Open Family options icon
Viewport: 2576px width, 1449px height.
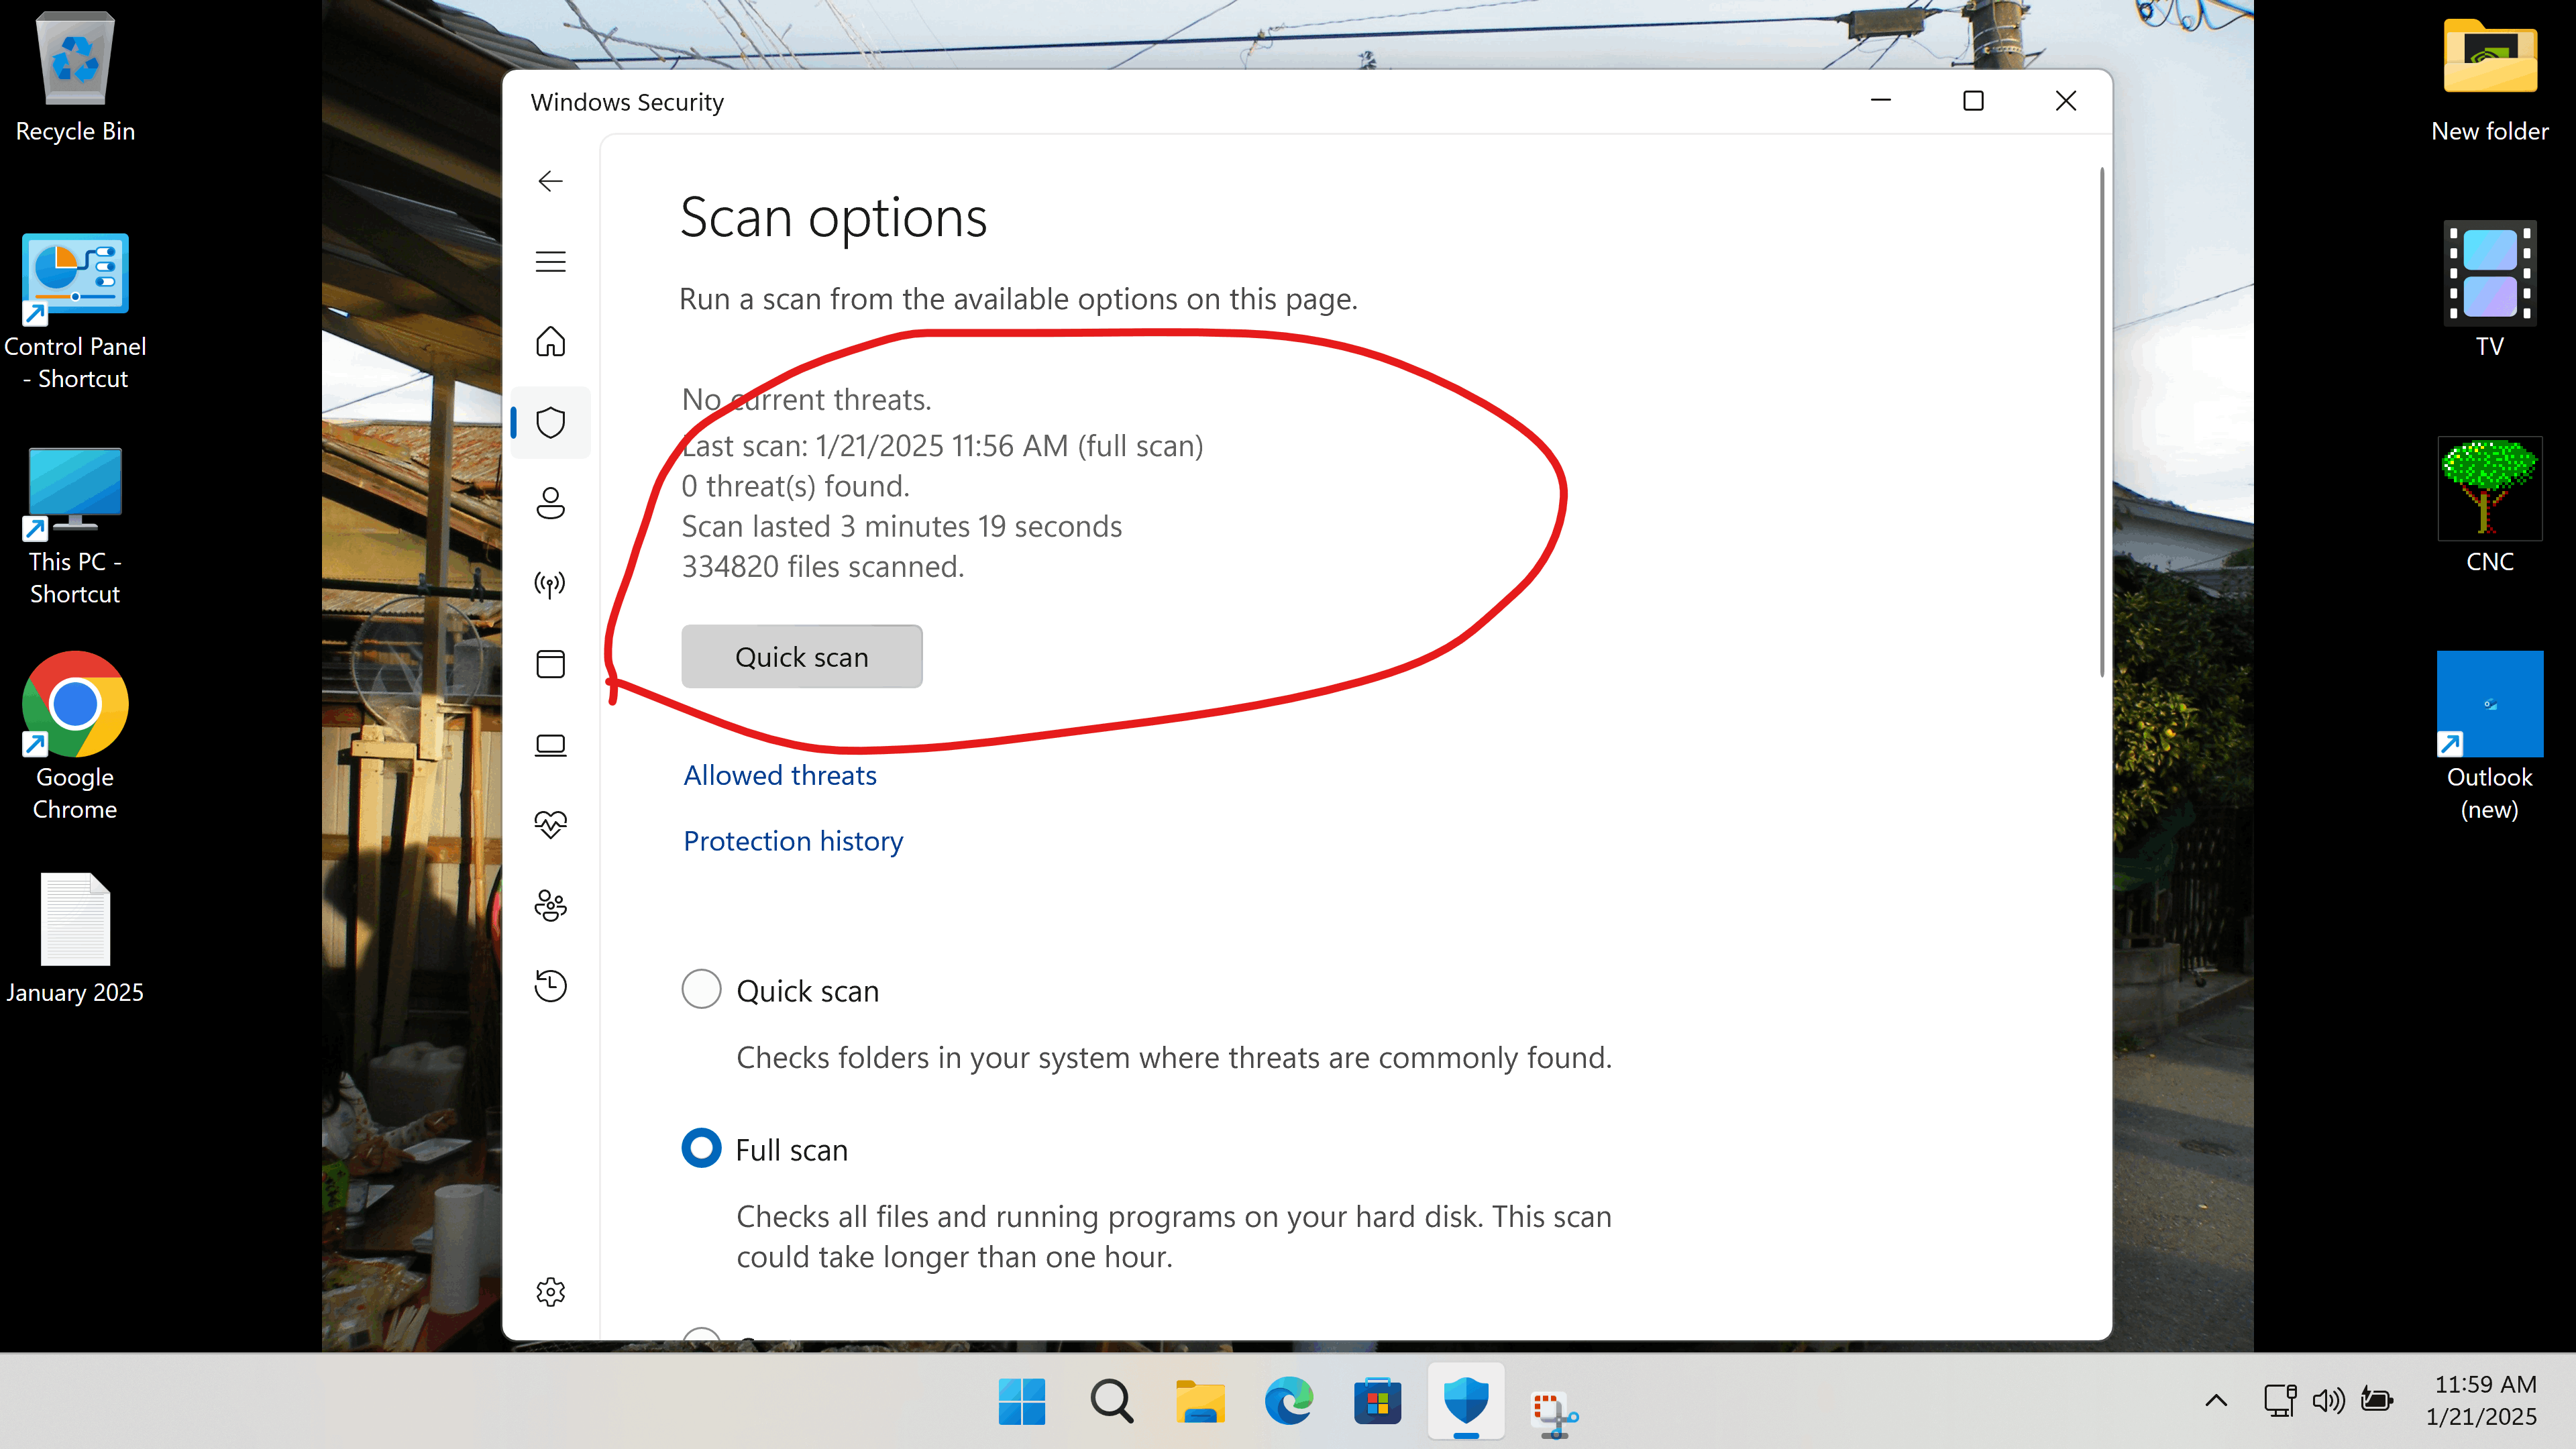550,906
